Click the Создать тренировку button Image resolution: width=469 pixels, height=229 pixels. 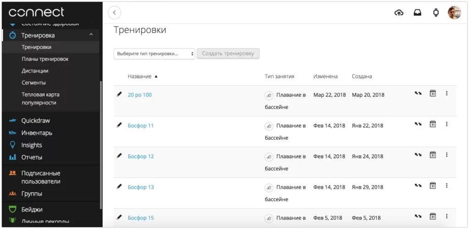pyautogui.click(x=228, y=54)
